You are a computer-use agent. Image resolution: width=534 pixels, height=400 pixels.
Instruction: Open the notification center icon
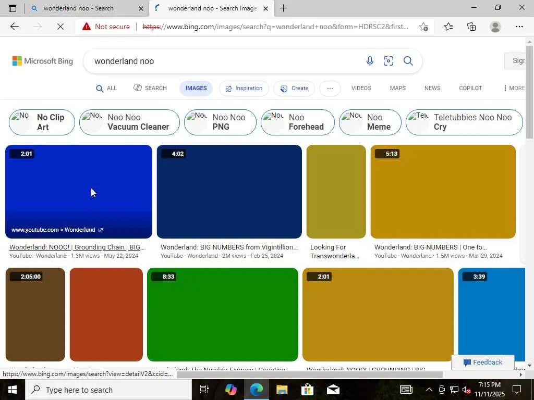[517, 390]
